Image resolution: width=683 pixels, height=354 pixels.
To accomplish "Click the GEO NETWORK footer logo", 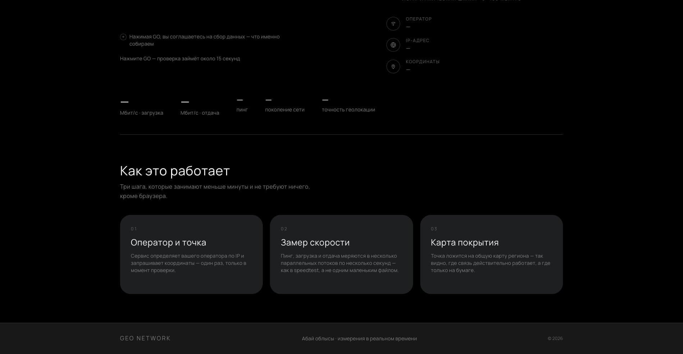I will point(145,338).
